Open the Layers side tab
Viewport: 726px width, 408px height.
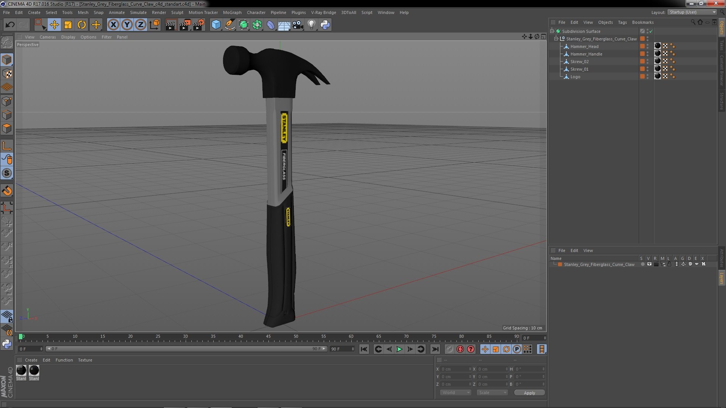pyautogui.click(x=721, y=278)
